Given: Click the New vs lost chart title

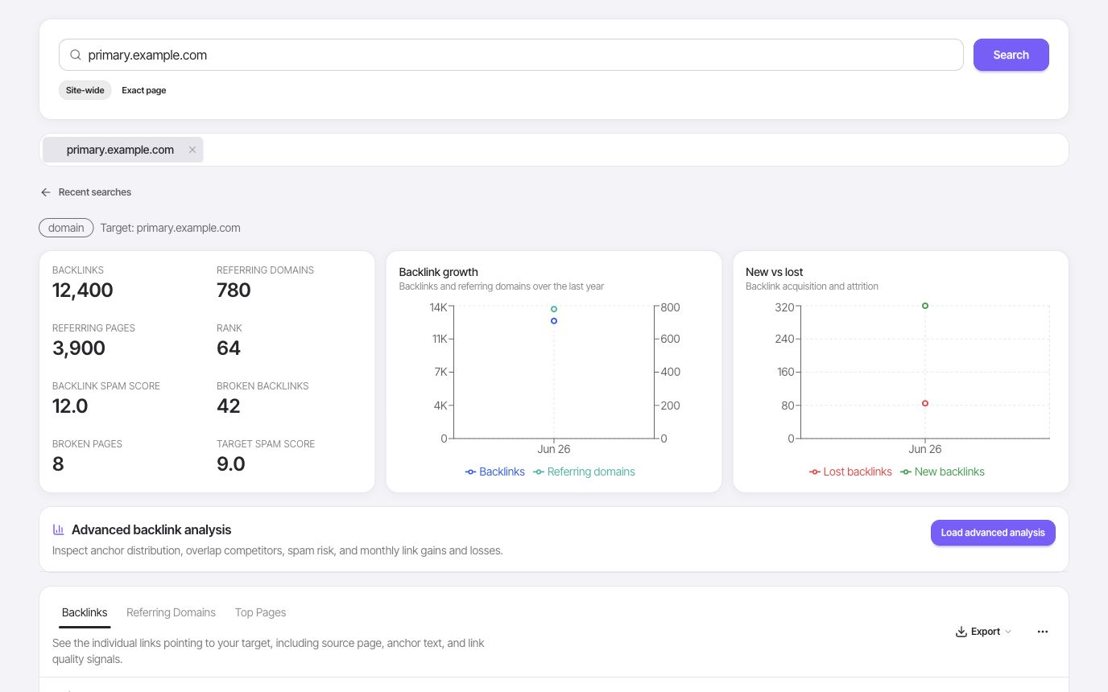Looking at the screenshot, I should click(775, 272).
